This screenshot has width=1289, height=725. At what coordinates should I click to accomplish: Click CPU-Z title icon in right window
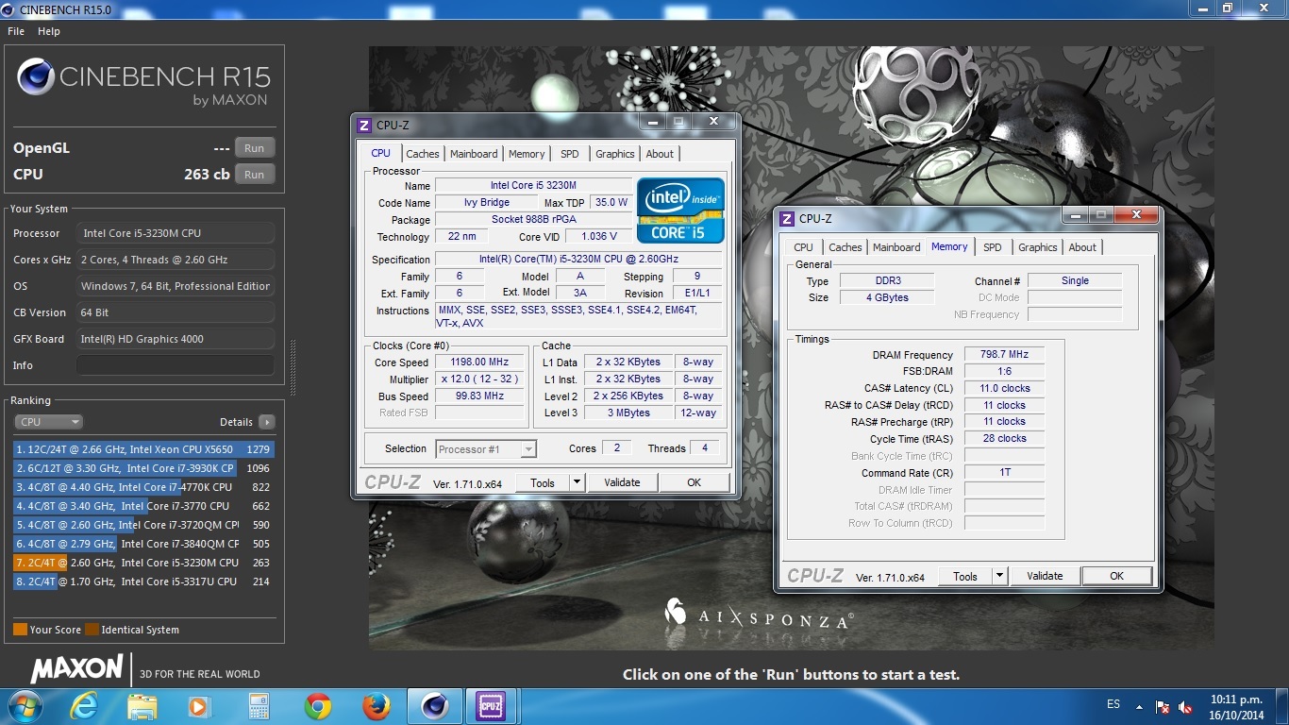click(x=787, y=218)
